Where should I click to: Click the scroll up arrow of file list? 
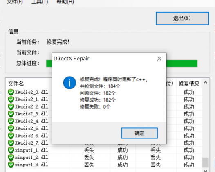coord(206,82)
